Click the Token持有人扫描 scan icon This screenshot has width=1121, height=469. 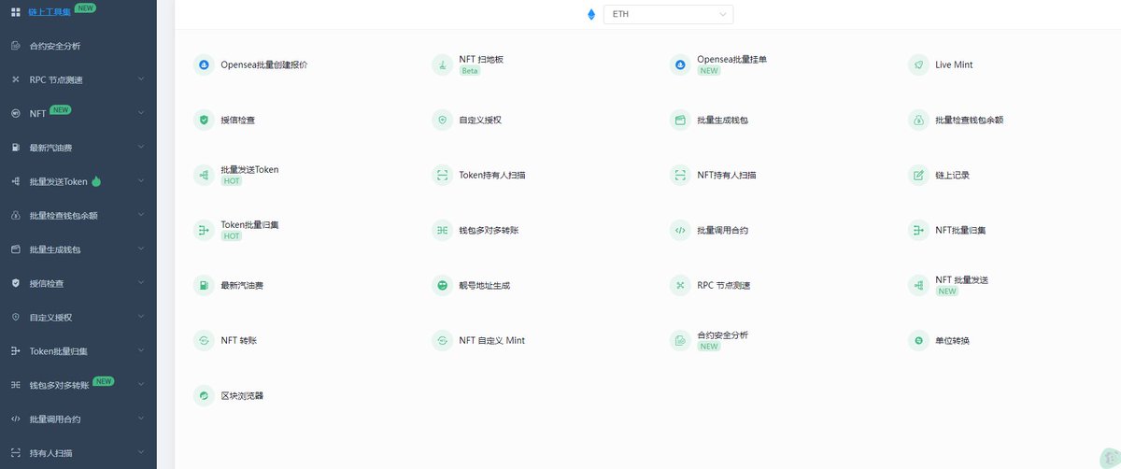[x=442, y=176]
